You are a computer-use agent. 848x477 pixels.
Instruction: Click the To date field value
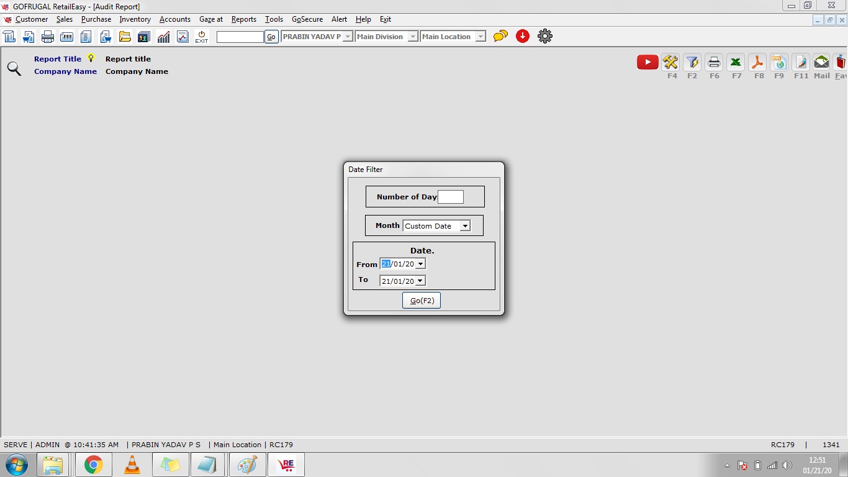coord(398,281)
